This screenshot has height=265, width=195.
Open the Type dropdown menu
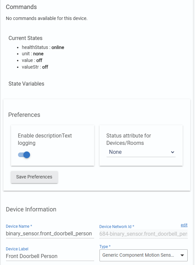click(144, 255)
